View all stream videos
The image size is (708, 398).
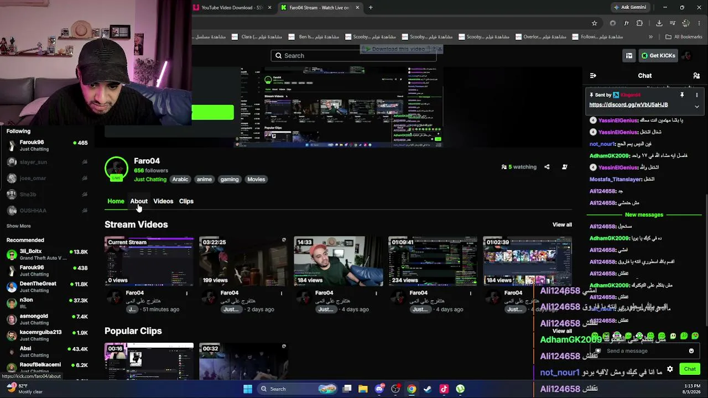(562, 224)
